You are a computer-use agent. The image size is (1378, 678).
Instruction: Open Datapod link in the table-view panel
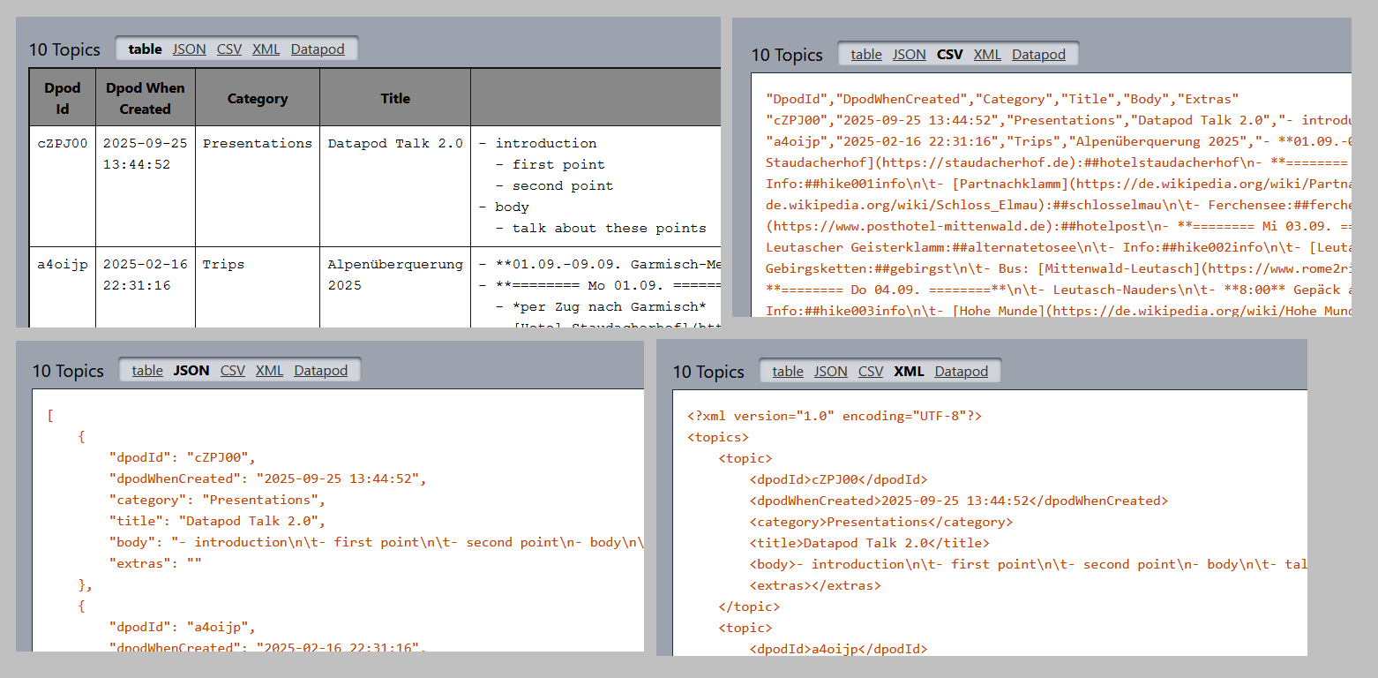pyautogui.click(x=318, y=49)
